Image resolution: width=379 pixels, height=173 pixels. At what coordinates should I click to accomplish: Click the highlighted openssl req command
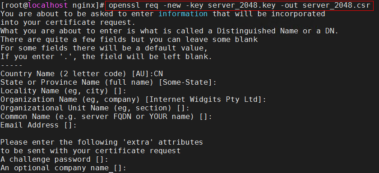[x=239, y=5]
